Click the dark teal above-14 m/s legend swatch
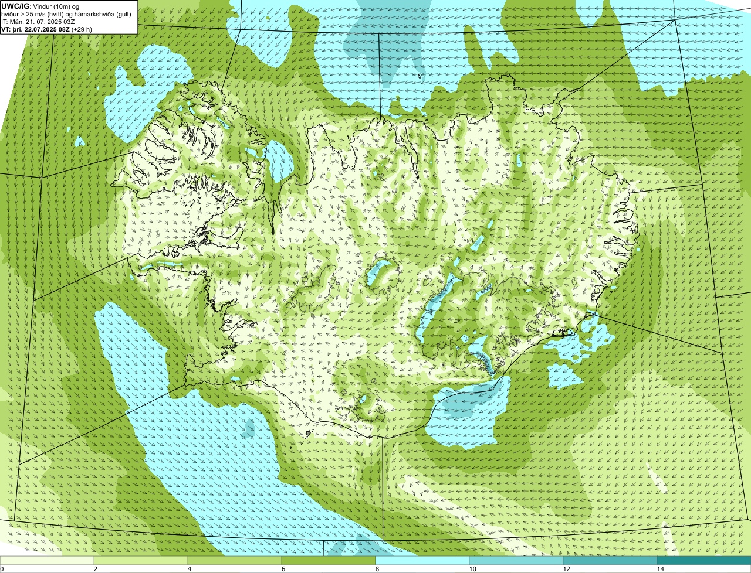751x573 pixels. [704, 560]
